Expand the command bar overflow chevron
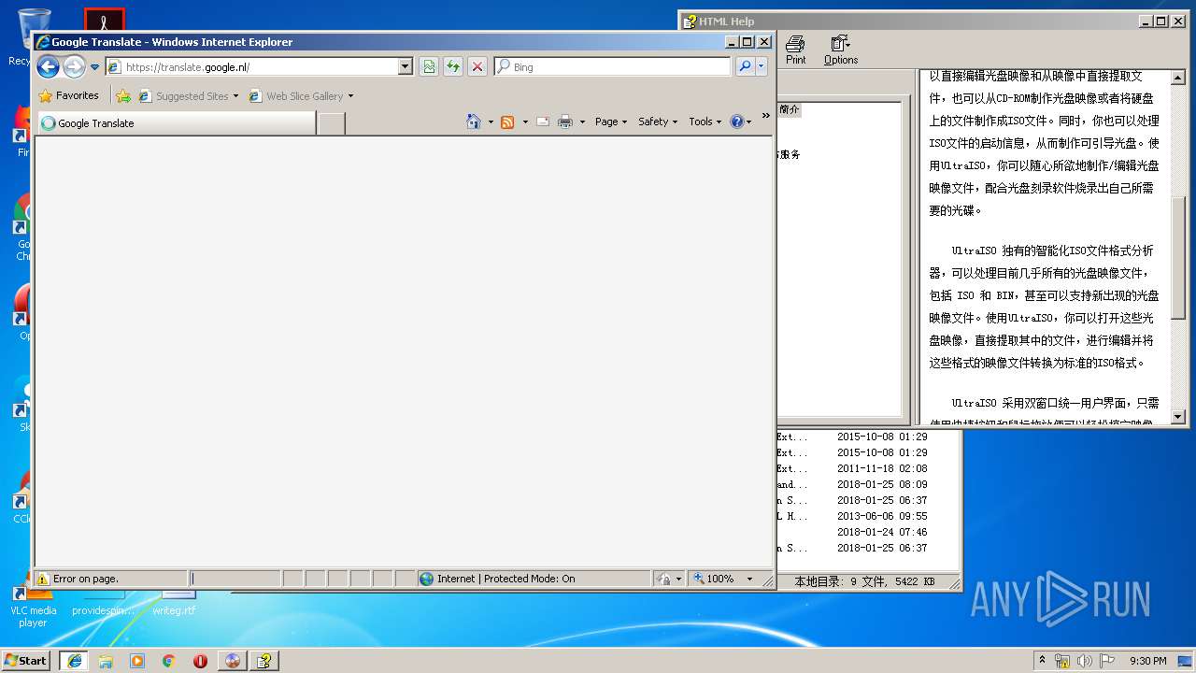This screenshot has height=673, width=1196. pyautogui.click(x=765, y=116)
